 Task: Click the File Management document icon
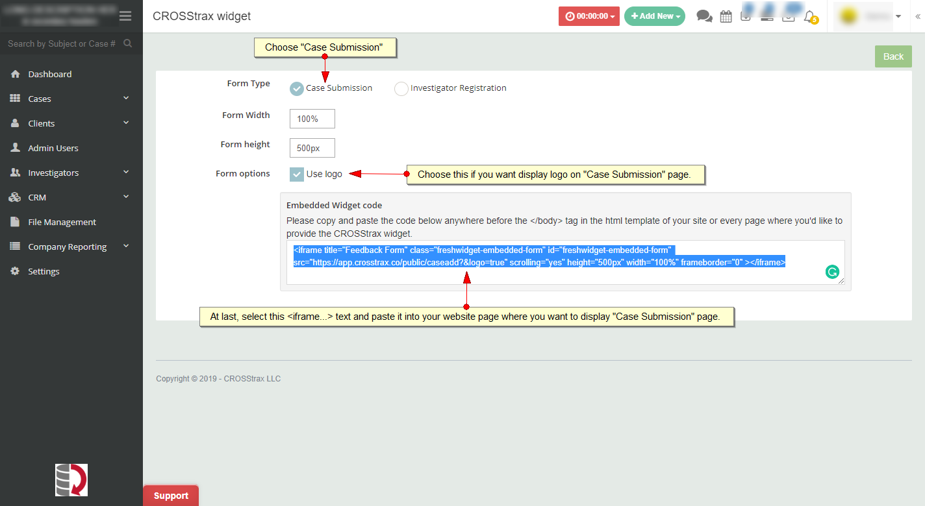pos(16,222)
